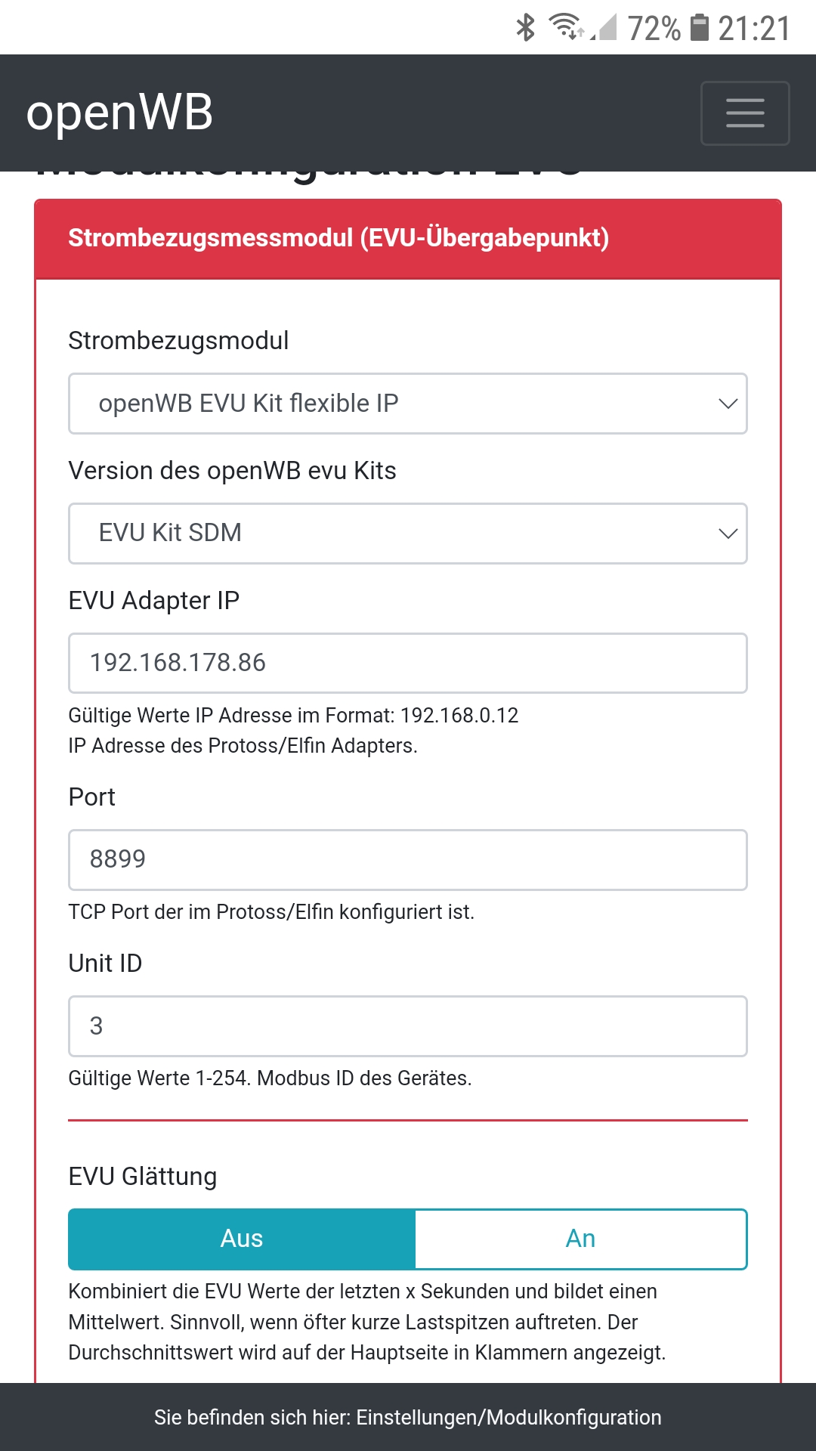Switch EVU Glättung to Aus
This screenshot has width=816, height=1451.
click(242, 1239)
